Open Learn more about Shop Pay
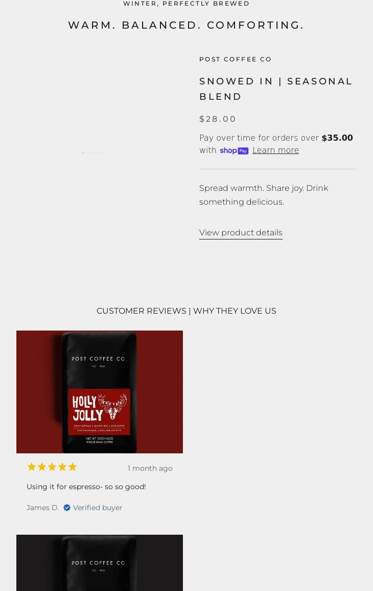 click(275, 150)
